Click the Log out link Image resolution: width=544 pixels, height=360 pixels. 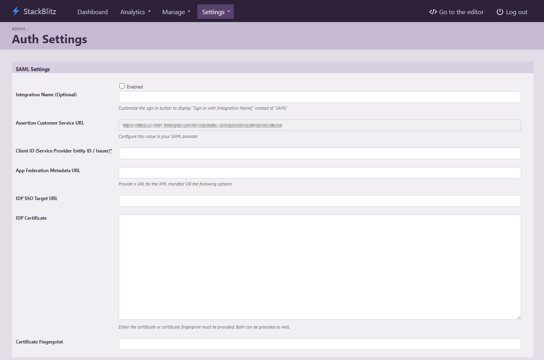coord(512,12)
